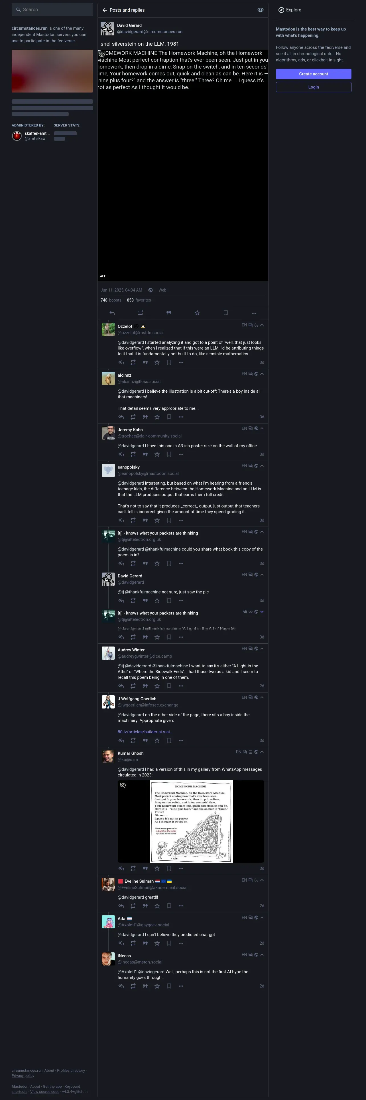Favorite Ozzelot's reply with the star icon

point(157,363)
